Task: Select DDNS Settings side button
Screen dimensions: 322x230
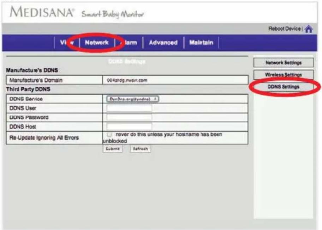Action: 284,87
